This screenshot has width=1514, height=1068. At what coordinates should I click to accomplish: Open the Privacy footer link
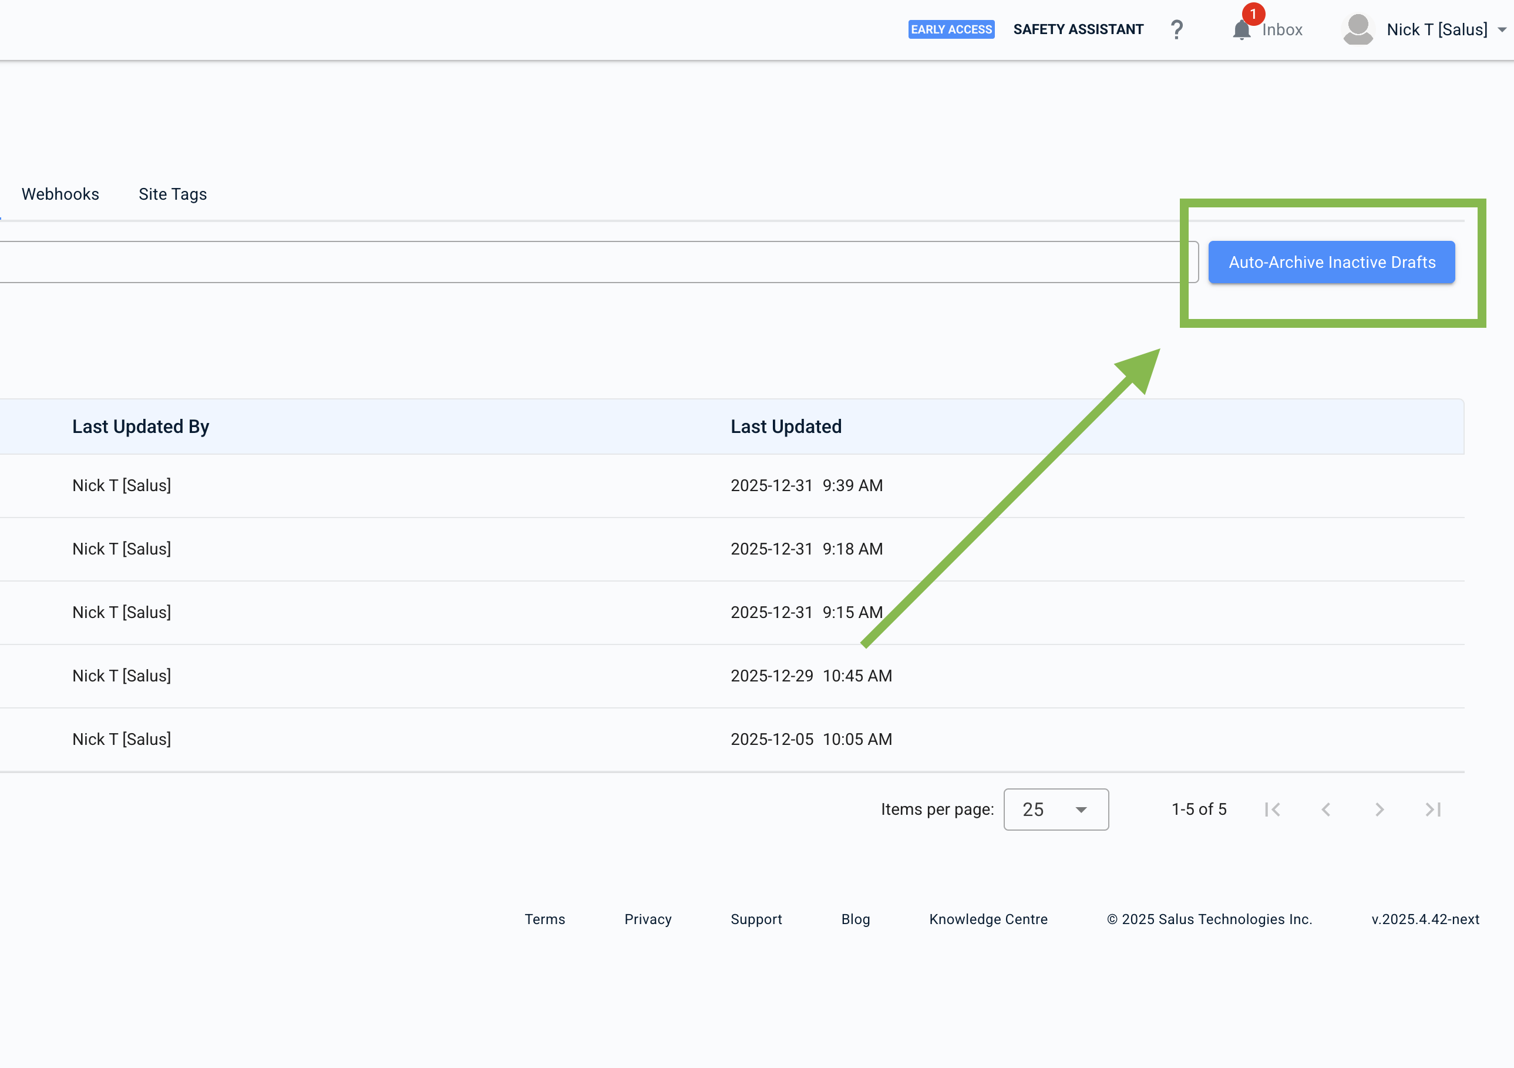pos(648,919)
